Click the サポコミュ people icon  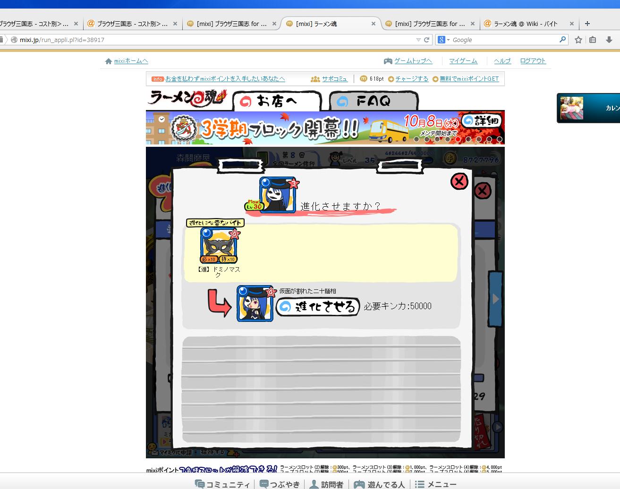point(315,79)
